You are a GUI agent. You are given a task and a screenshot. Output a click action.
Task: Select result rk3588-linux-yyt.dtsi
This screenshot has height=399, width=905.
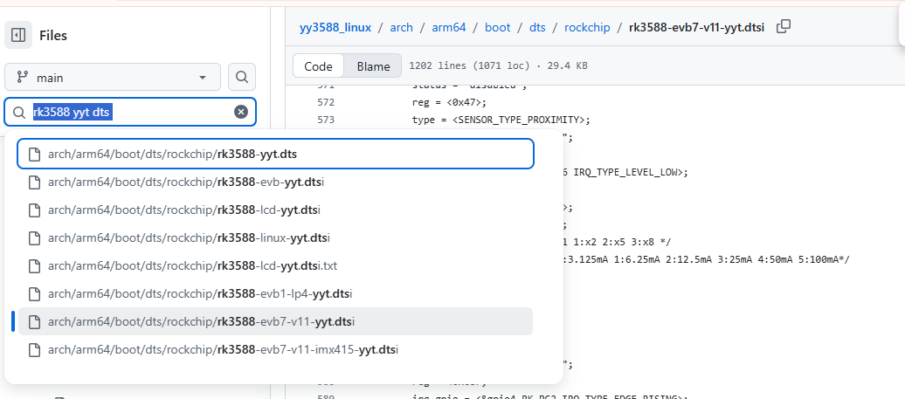pos(276,237)
